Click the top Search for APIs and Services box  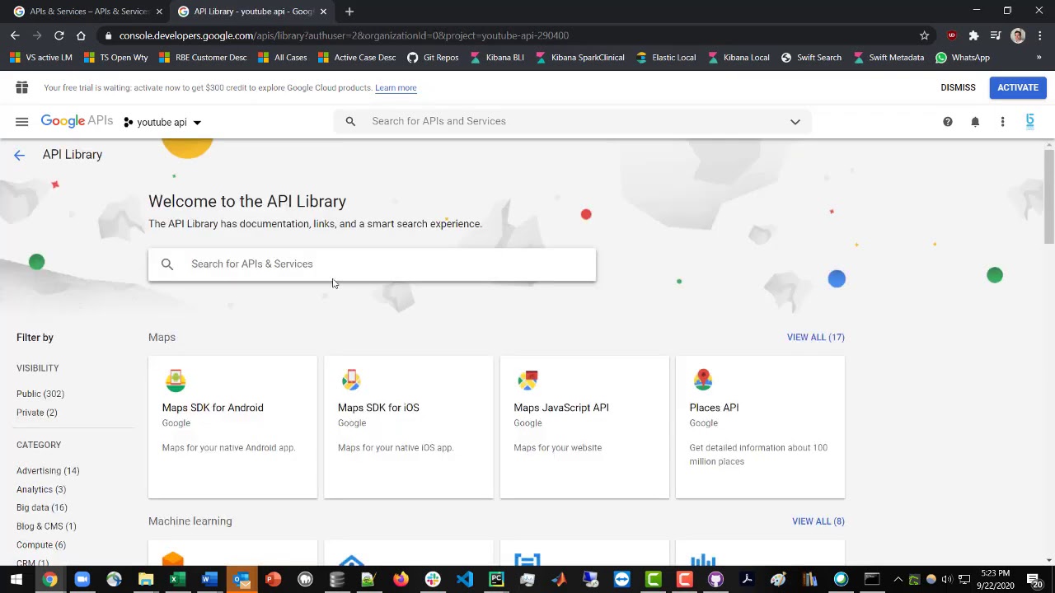[573, 121]
